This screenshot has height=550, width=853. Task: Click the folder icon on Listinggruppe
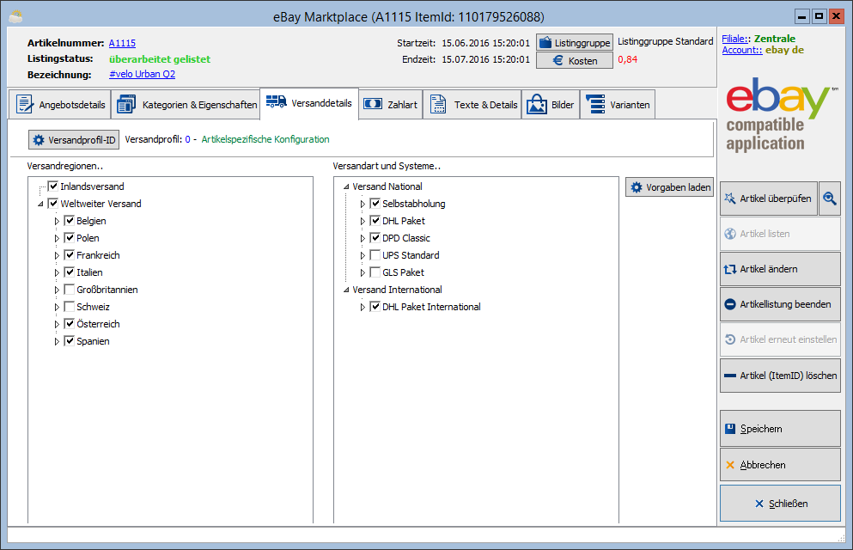point(545,42)
